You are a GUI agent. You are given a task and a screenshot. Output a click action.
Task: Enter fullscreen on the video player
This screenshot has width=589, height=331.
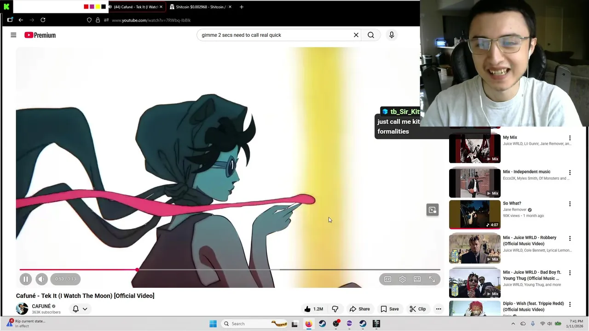coord(432,279)
